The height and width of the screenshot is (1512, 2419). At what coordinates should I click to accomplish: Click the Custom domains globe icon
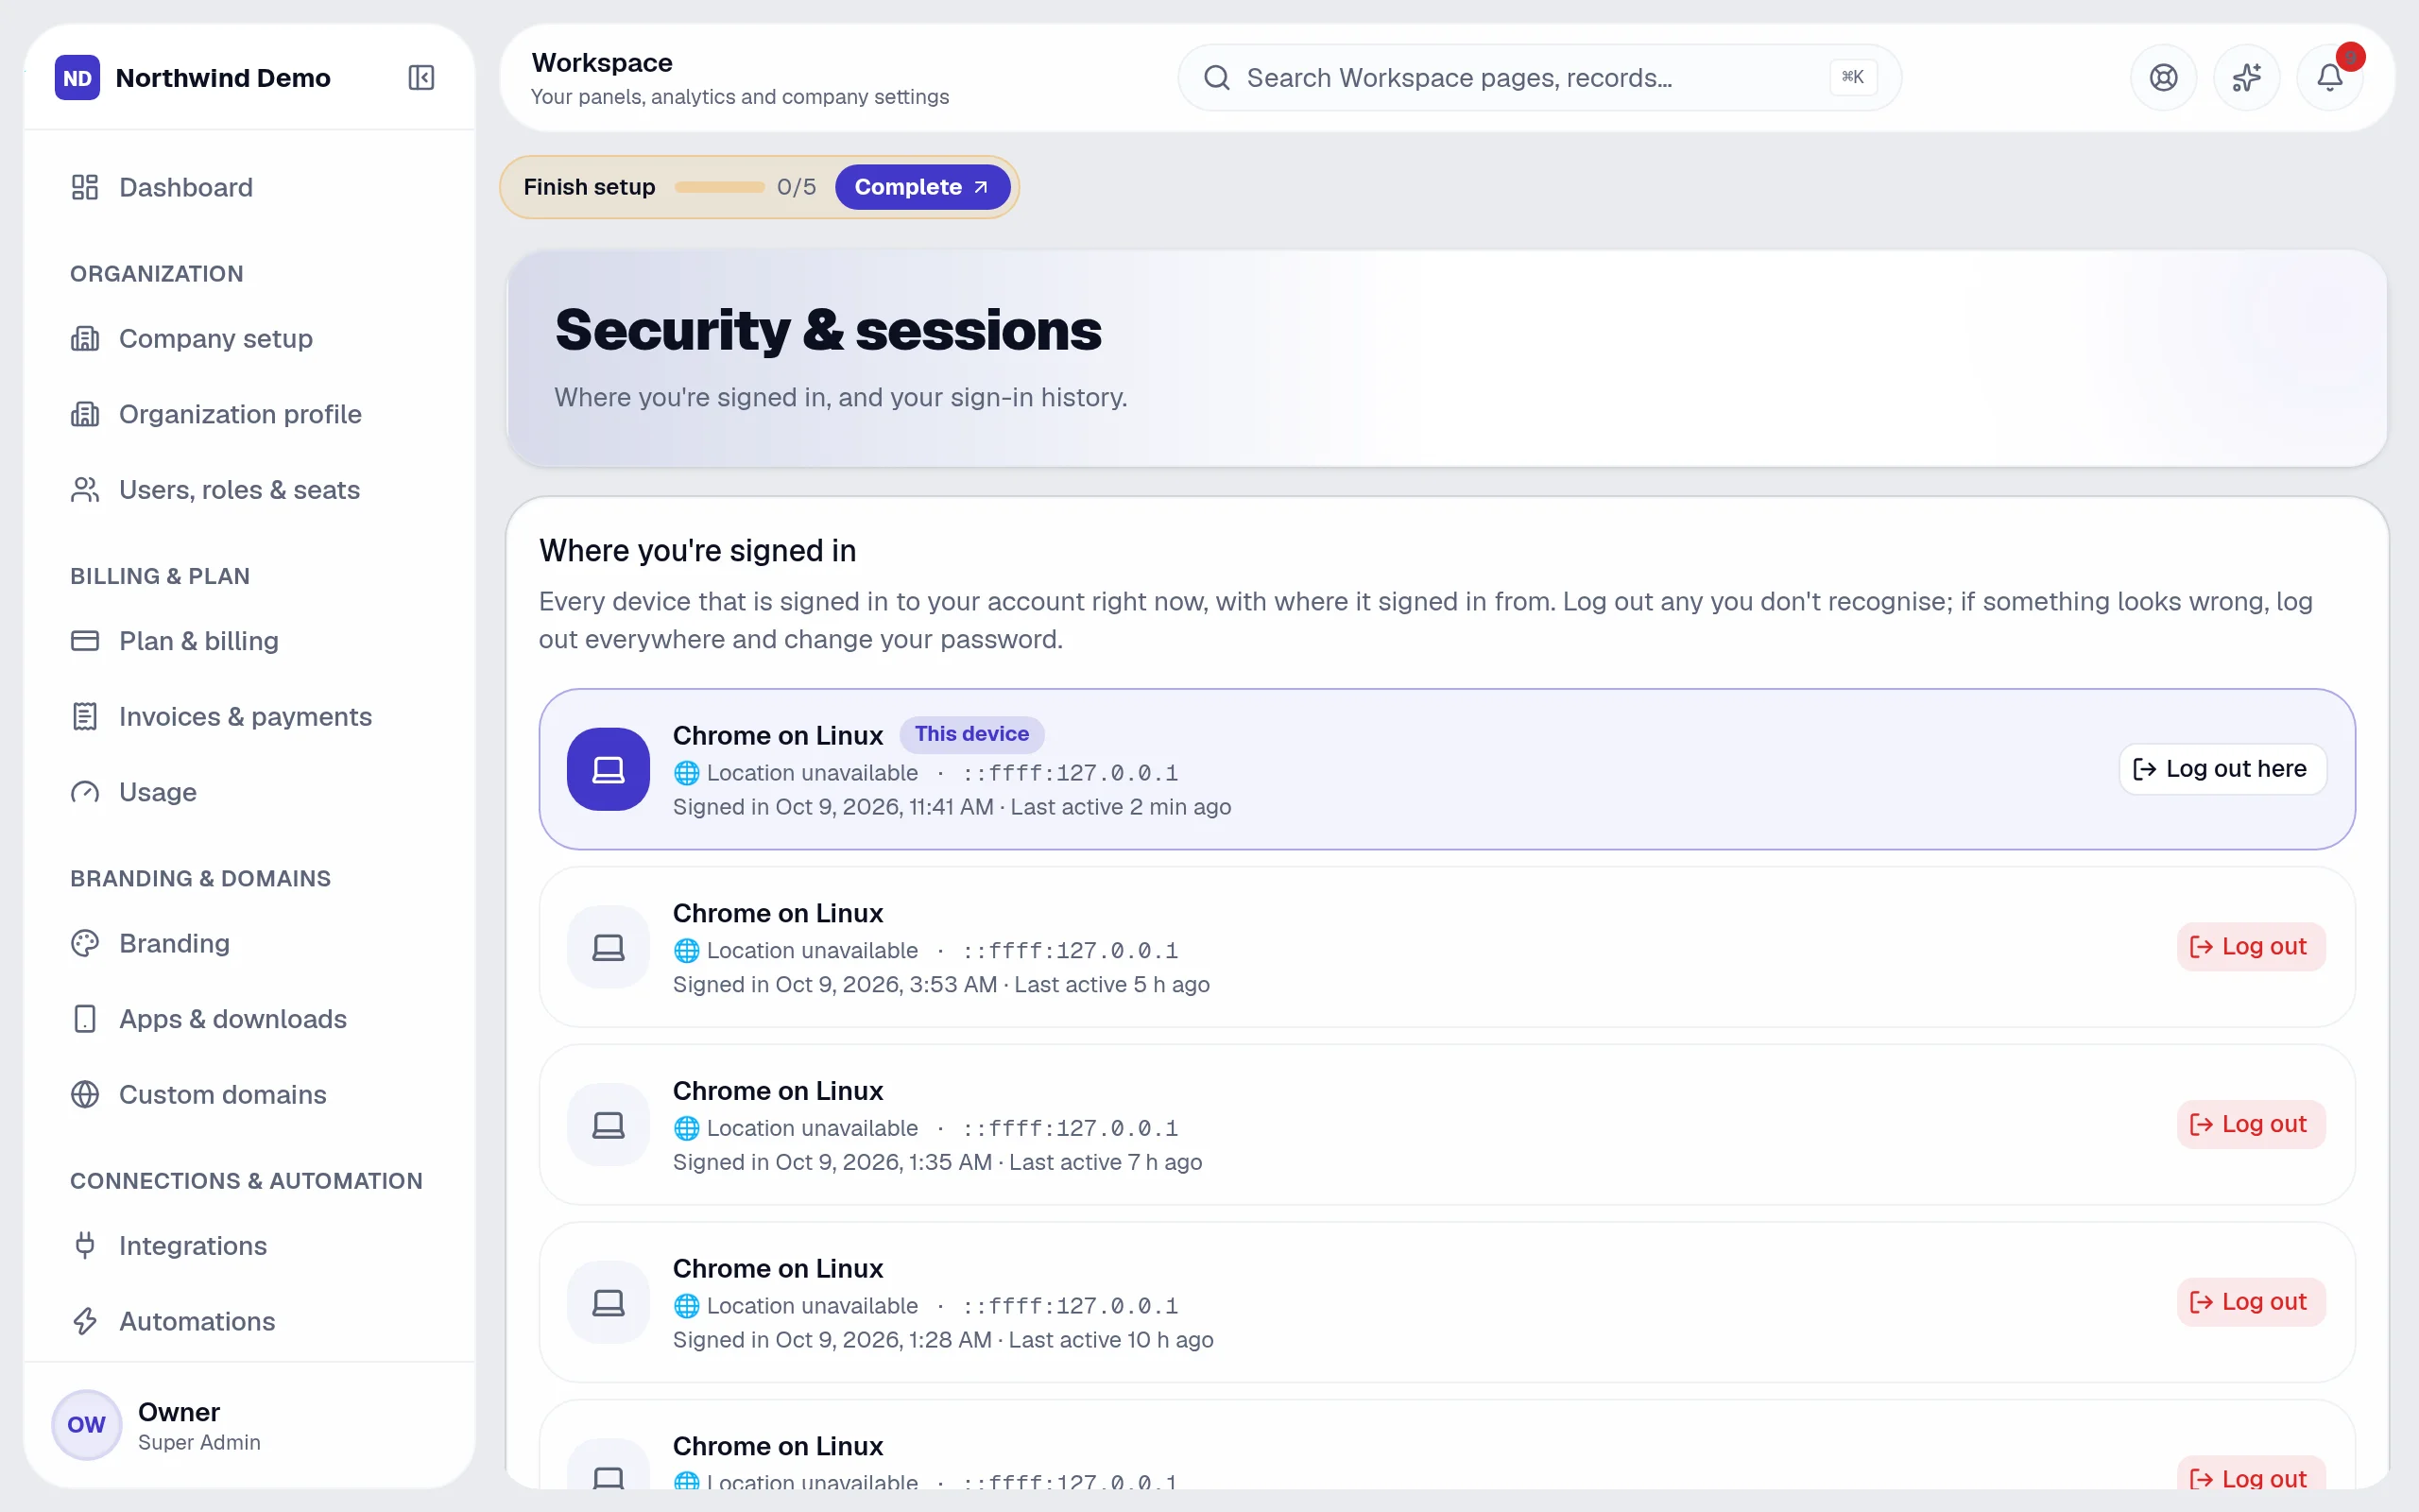point(85,1094)
